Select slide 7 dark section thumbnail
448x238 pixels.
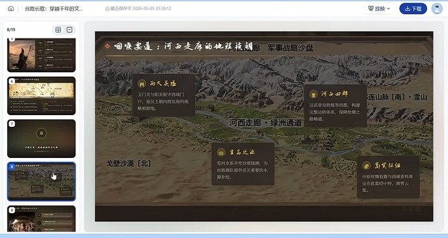click(x=42, y=139)
